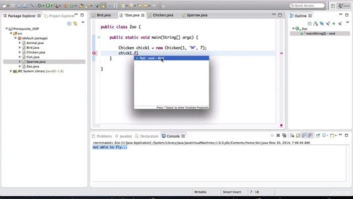This screenshot has width=353, height=199.
Task: Open the Debug button dropdown arrow
Action: pos(43,6)
